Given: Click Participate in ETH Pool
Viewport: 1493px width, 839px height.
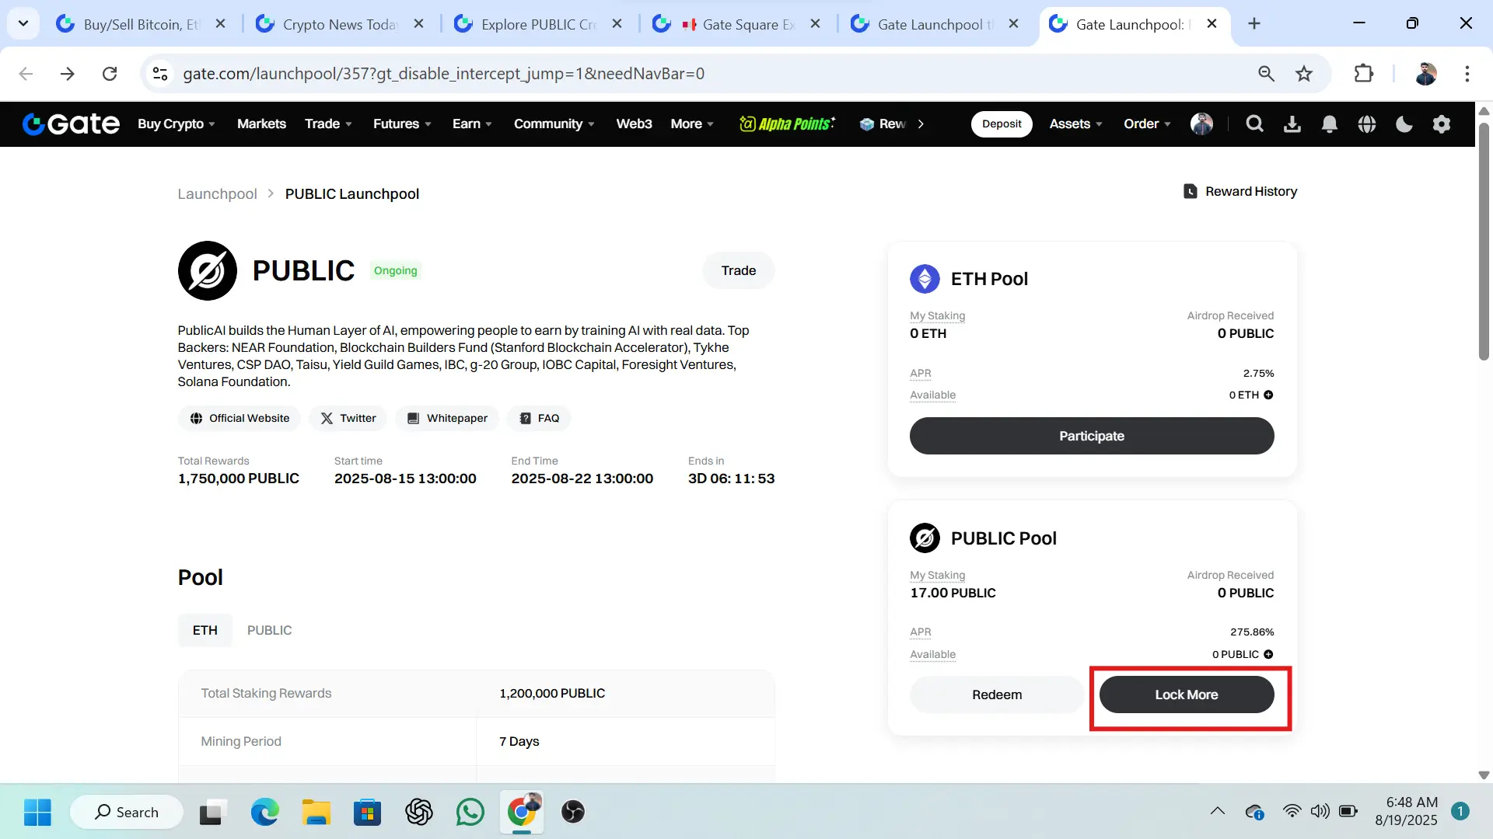Looking at the screenshot, I should coord(1092,436).
